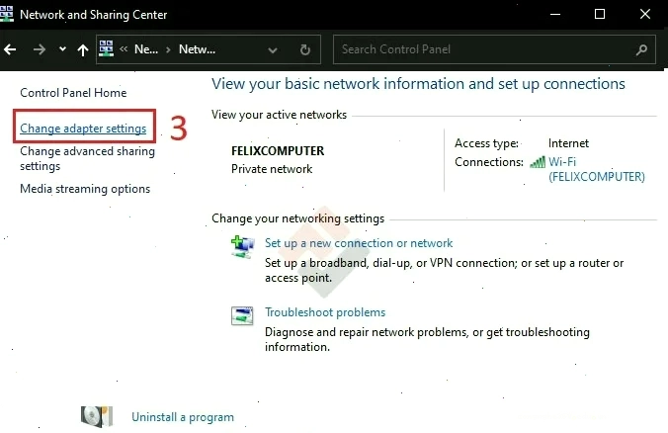Expand the address bar history dropdown
Viewport: 668px width, 433px height.
tap(273, 50)
